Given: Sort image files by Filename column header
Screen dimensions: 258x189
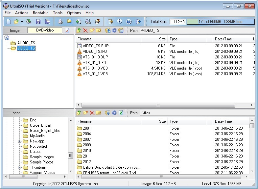Looking at the screenshot, I should coord(108,39).
